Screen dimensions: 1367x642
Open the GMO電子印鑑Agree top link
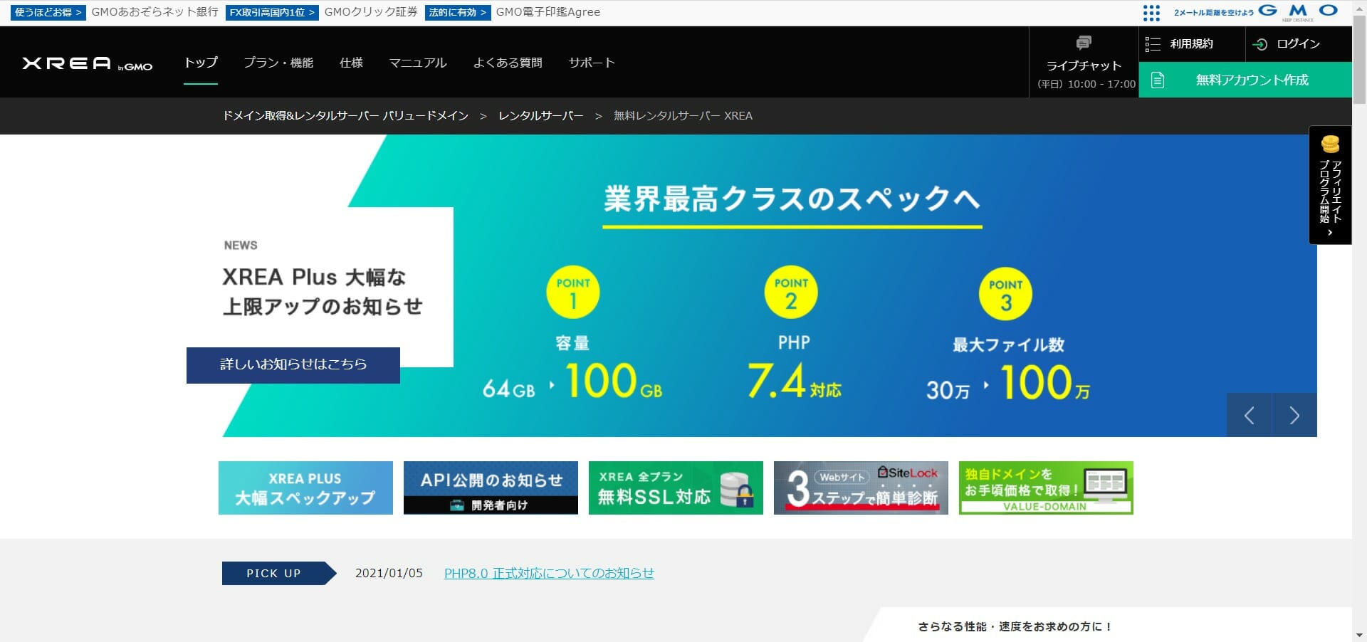pyautogui.click(x=548, y=12)
